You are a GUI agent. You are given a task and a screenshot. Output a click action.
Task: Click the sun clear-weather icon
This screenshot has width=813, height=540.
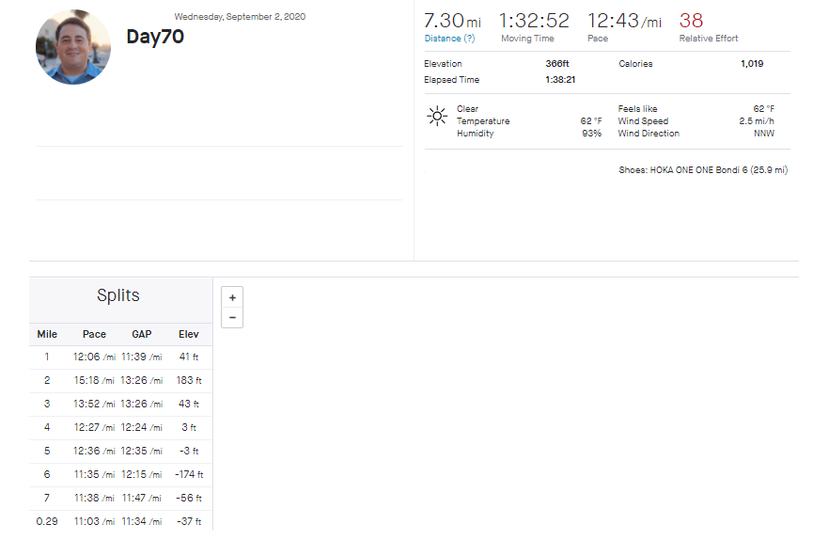(x=437, y=117)
